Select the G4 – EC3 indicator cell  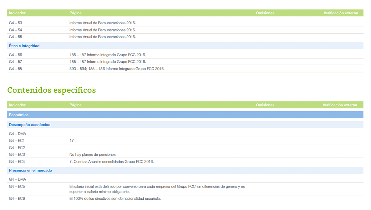(16, 155)
